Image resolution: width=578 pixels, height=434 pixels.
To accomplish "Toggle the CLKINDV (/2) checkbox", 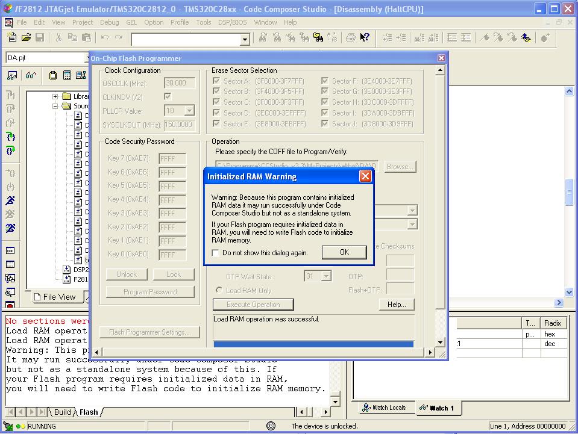I will pos(168,96).
